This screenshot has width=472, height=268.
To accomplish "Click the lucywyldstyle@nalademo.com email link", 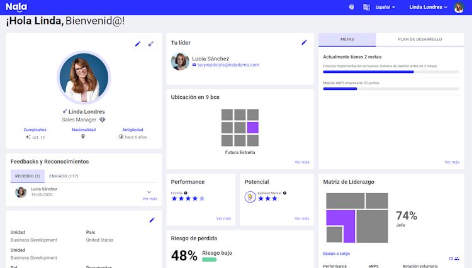I will click(x=228, y=65).
